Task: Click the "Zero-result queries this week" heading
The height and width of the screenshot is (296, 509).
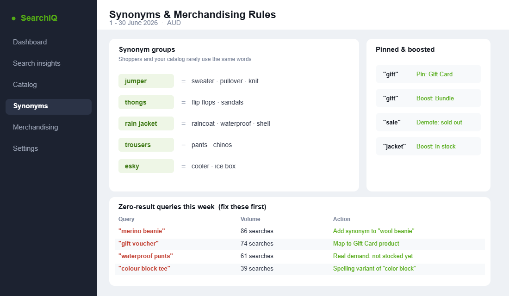Action: [x=192, y=207]
